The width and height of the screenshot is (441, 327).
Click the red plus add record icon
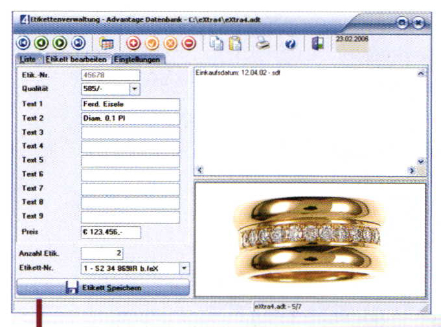[133, 44]
